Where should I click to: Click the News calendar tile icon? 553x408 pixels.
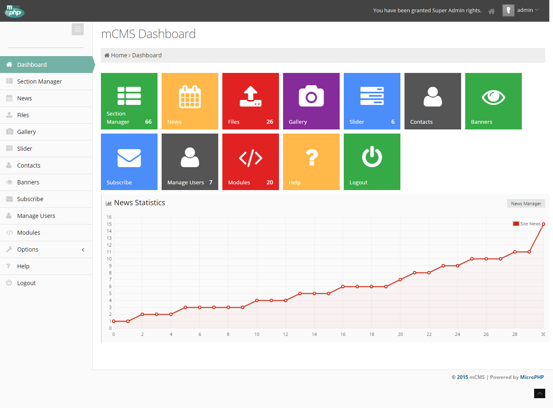(x=190, y=97)
